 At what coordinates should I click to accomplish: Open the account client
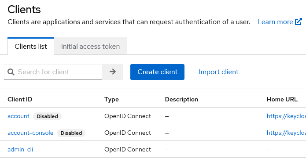[x=18, y=116]
